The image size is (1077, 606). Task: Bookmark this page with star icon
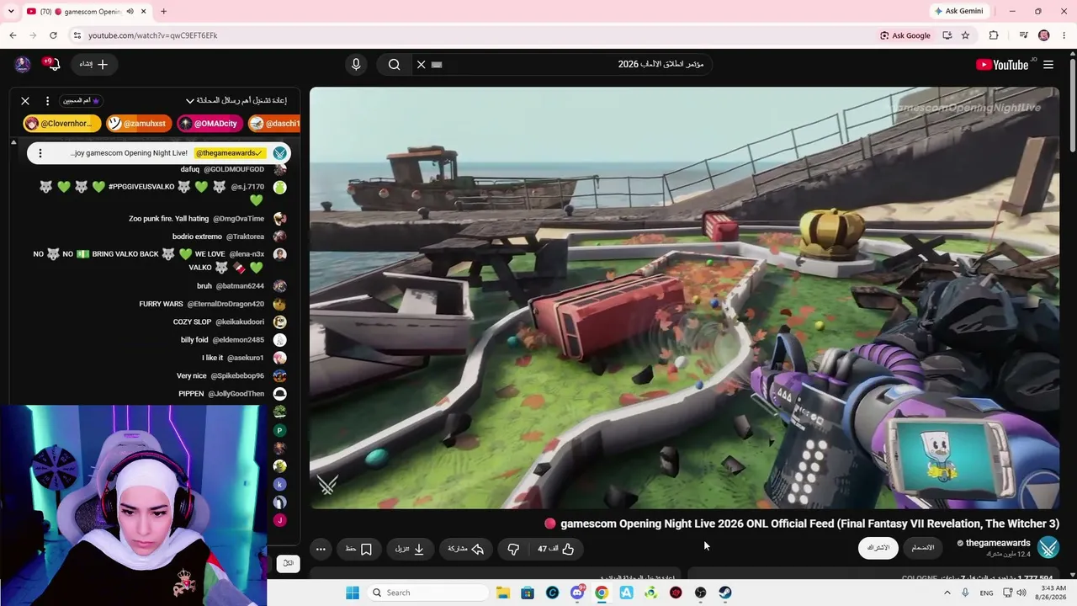tap(965, 35)
